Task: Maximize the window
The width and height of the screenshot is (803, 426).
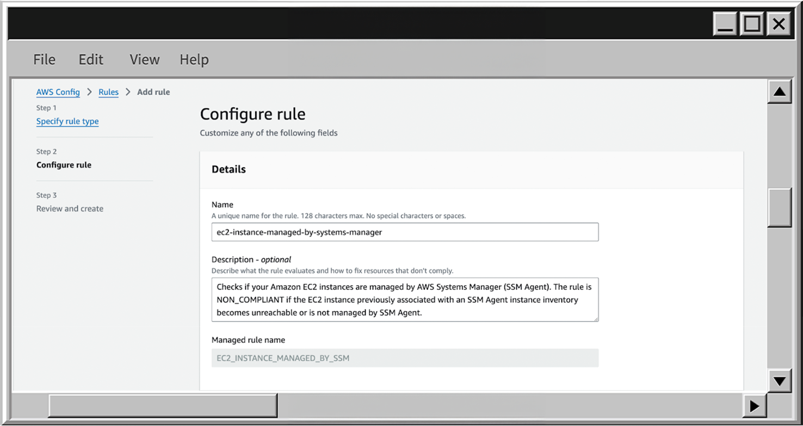Action: pos(752,24)
